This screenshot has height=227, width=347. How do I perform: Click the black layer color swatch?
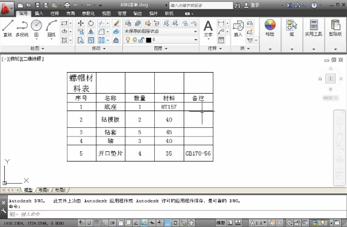pos(149,40)
